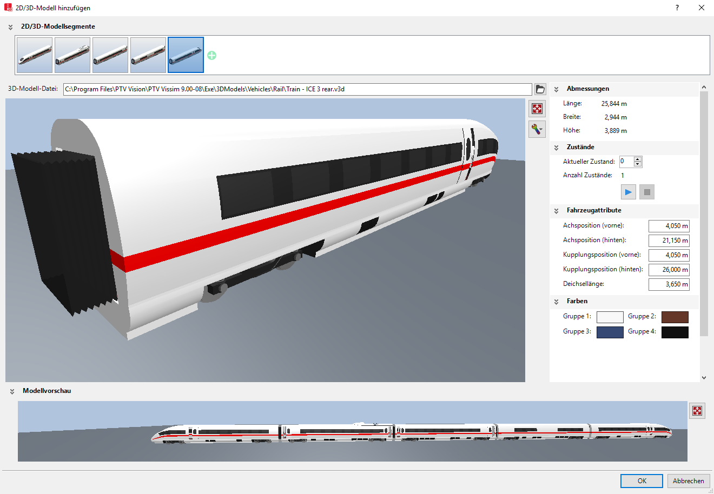Click the OK button

[x=642, y=480]
